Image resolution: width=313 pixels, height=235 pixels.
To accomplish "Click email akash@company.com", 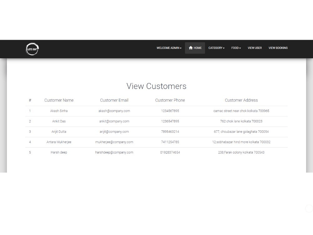I will [114, 111].
